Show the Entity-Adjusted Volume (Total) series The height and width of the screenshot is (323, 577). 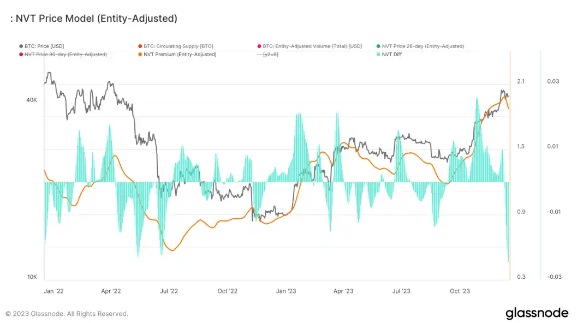[x=312, y=46]
